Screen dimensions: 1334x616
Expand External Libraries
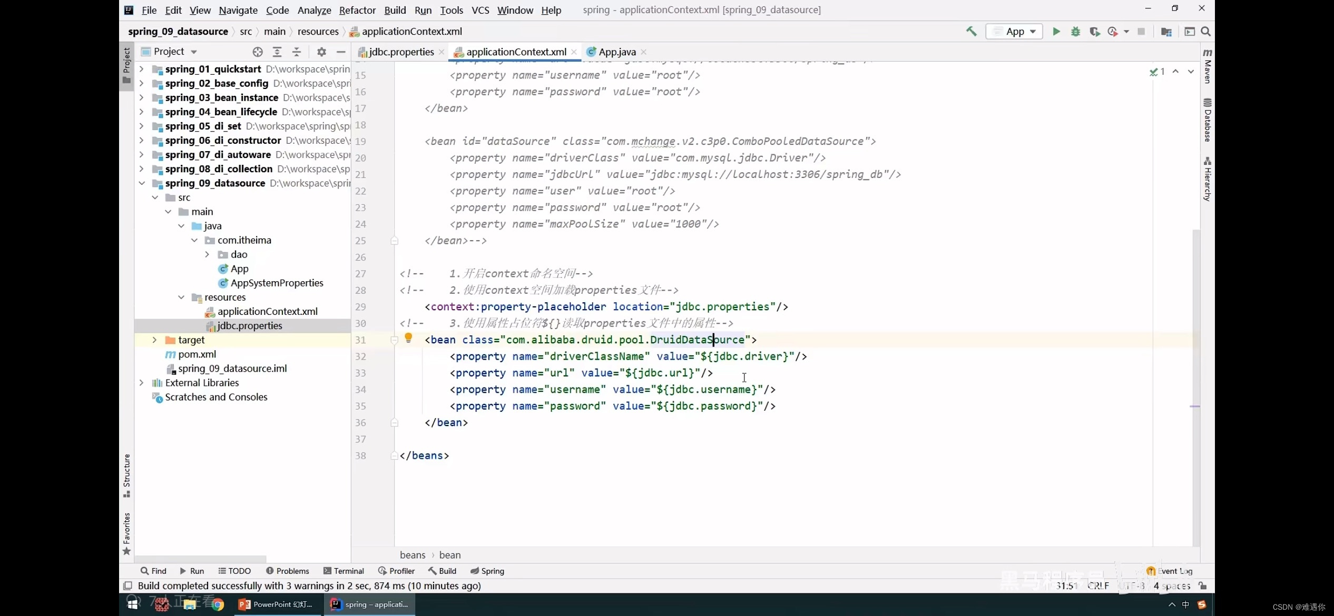(x=141, y=383)
